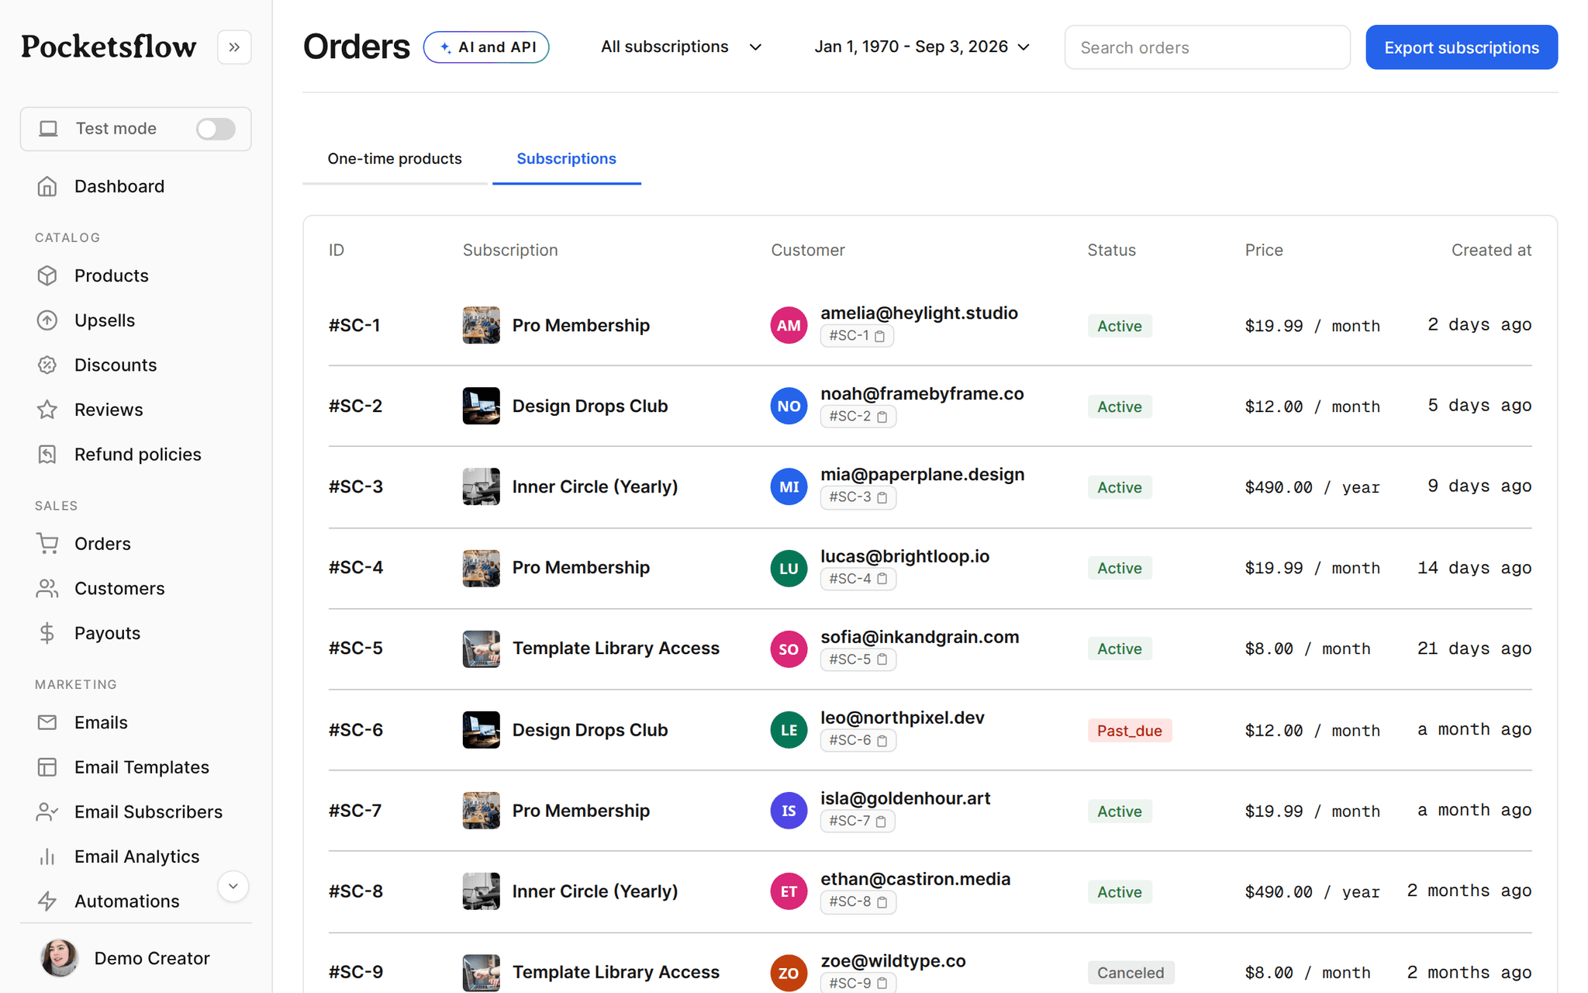This screenshot has width=1588, height=993.
Task: Click the Emails envelope icon
Action: (47, 722)
